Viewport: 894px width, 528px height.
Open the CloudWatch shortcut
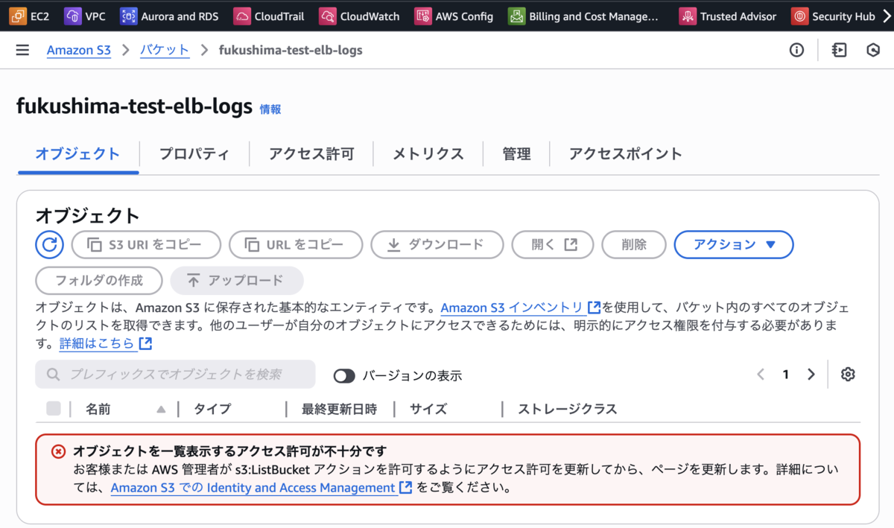(360, 16)
